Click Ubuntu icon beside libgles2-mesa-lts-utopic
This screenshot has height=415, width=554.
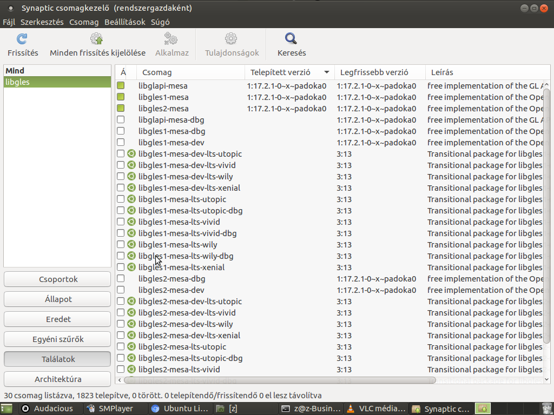click(131, 346)
